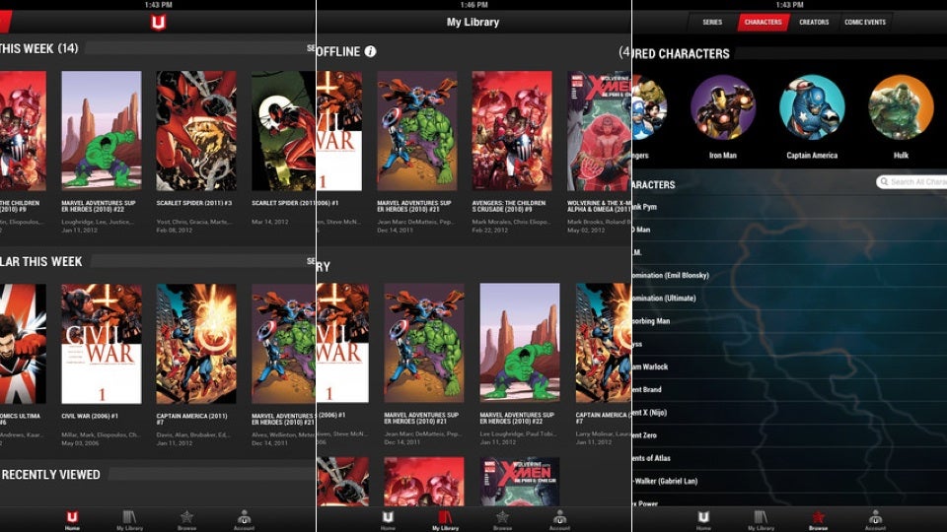Open the info icon next to OFFLINE
The image size is (947, 532).
point(370,52)
